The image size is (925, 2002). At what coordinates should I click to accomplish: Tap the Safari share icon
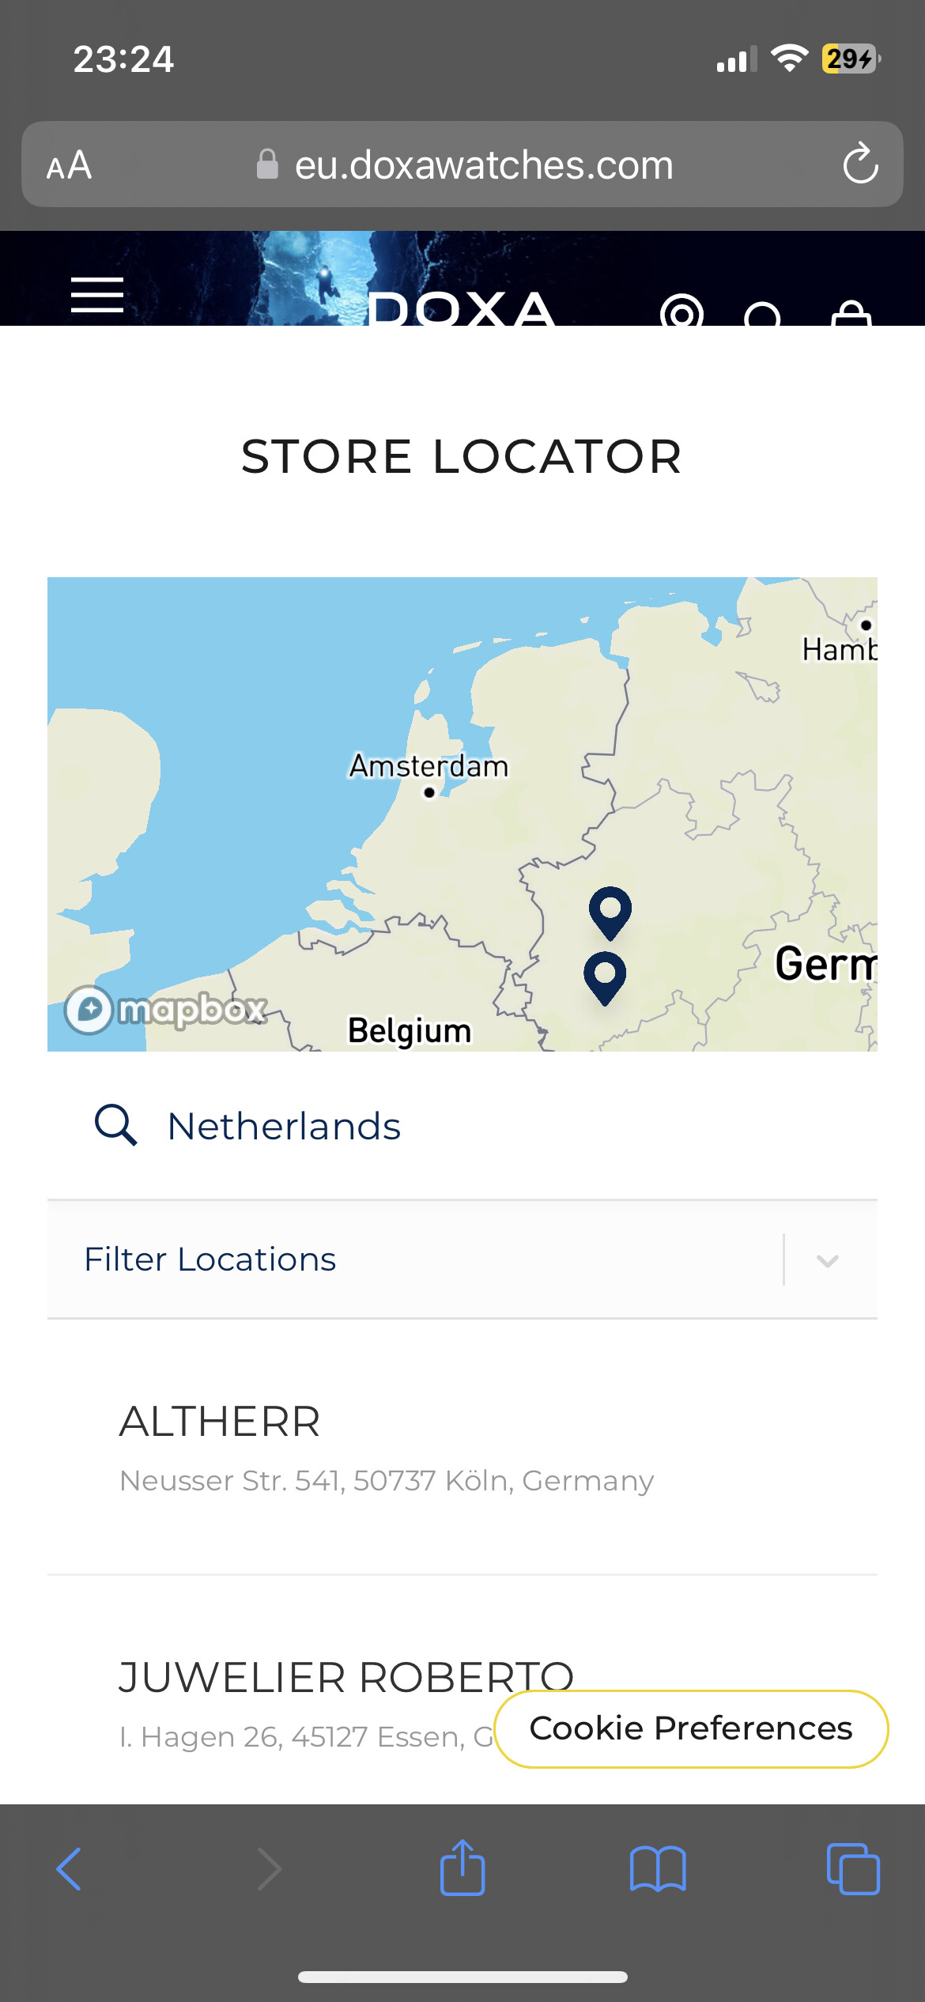pyautogui.click(x=462, y=1868)
